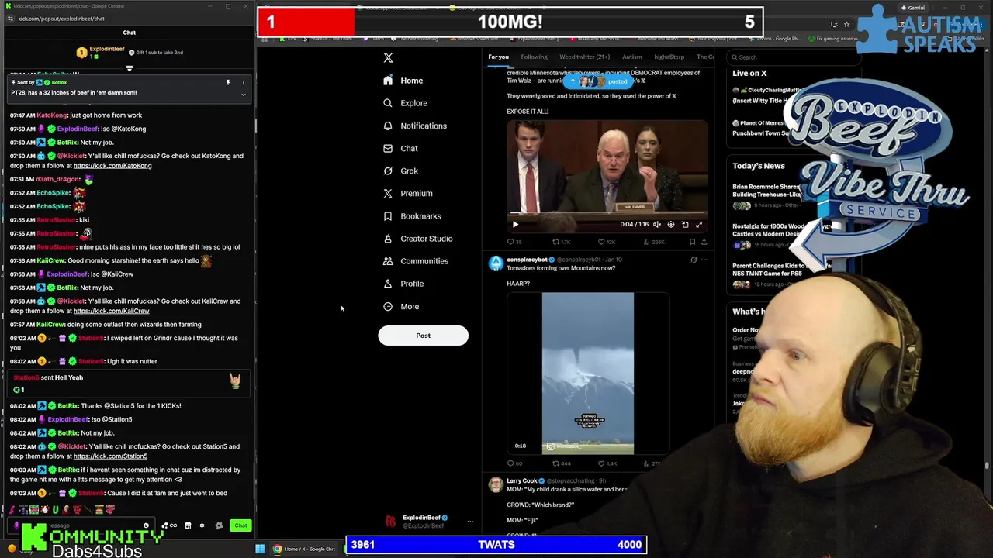Bookmark the whistleblowers post
The height and width of the screenshot is (558, 993).
[693, 242]
